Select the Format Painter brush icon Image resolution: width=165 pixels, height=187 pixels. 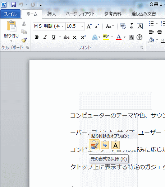[x=24, y=40]
